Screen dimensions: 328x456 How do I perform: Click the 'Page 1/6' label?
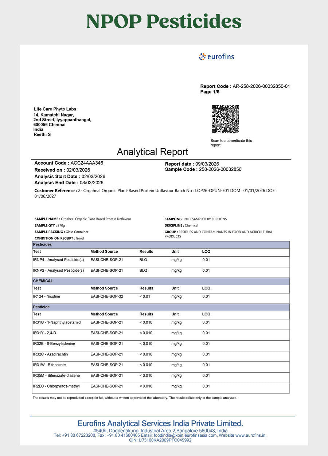tap(210, 92)
